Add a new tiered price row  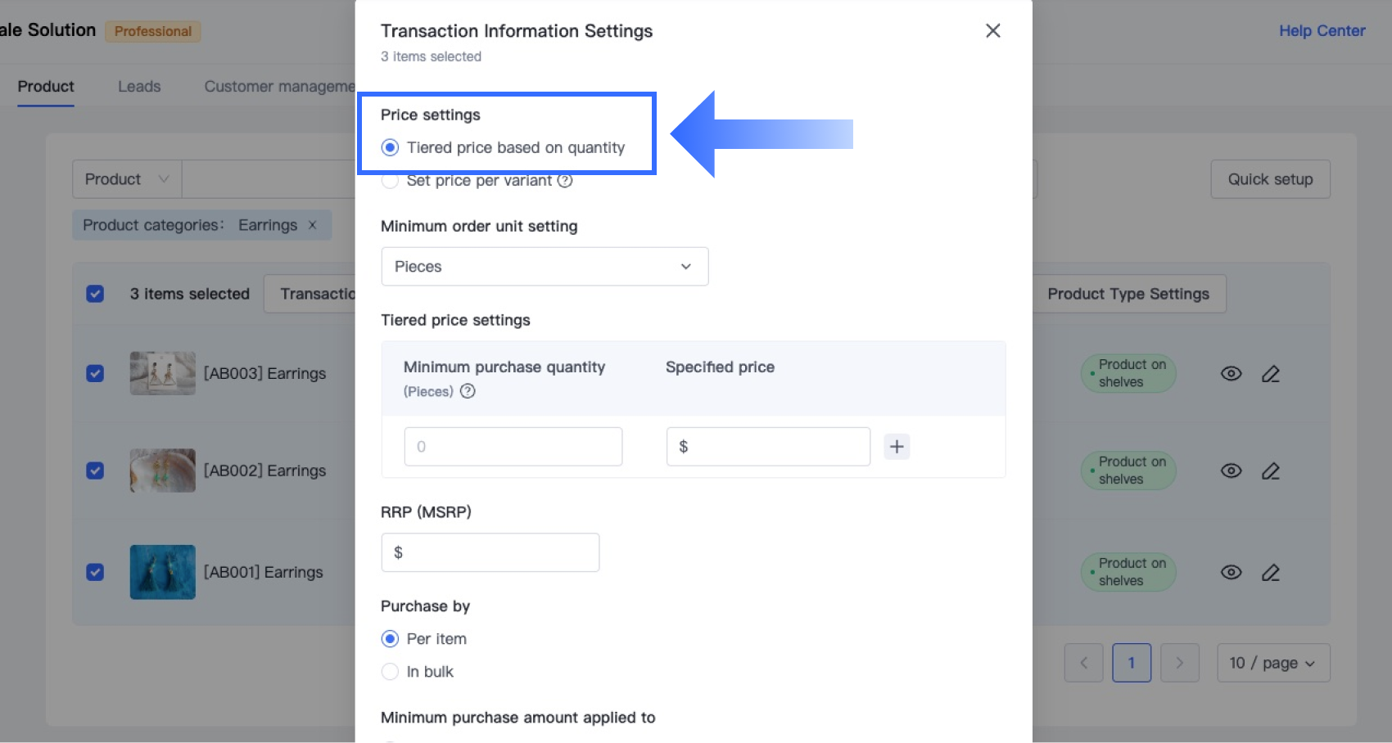(897, 447)
